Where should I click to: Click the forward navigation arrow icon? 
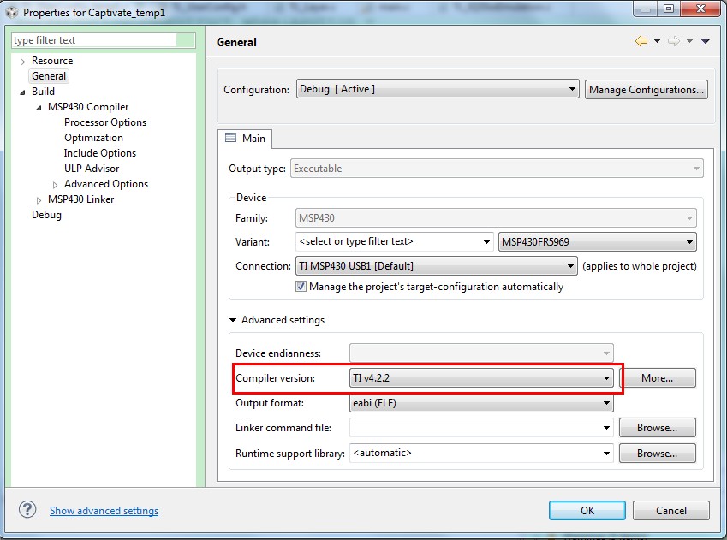click(x=674, y=41)
